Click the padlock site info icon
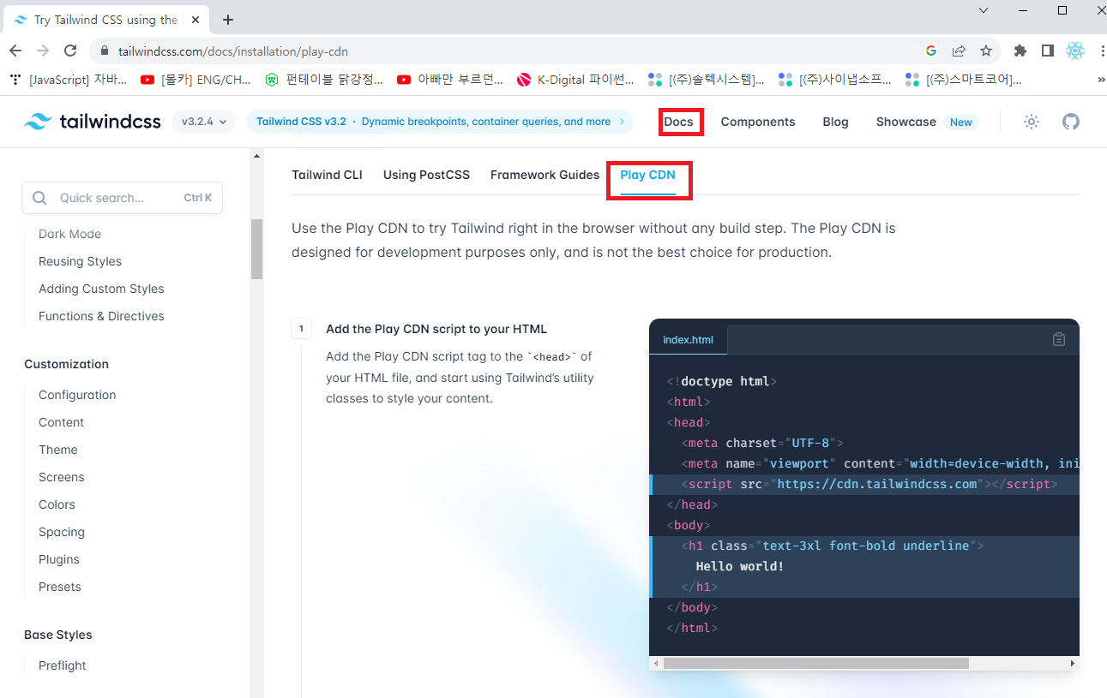 [x=105, y=51]
